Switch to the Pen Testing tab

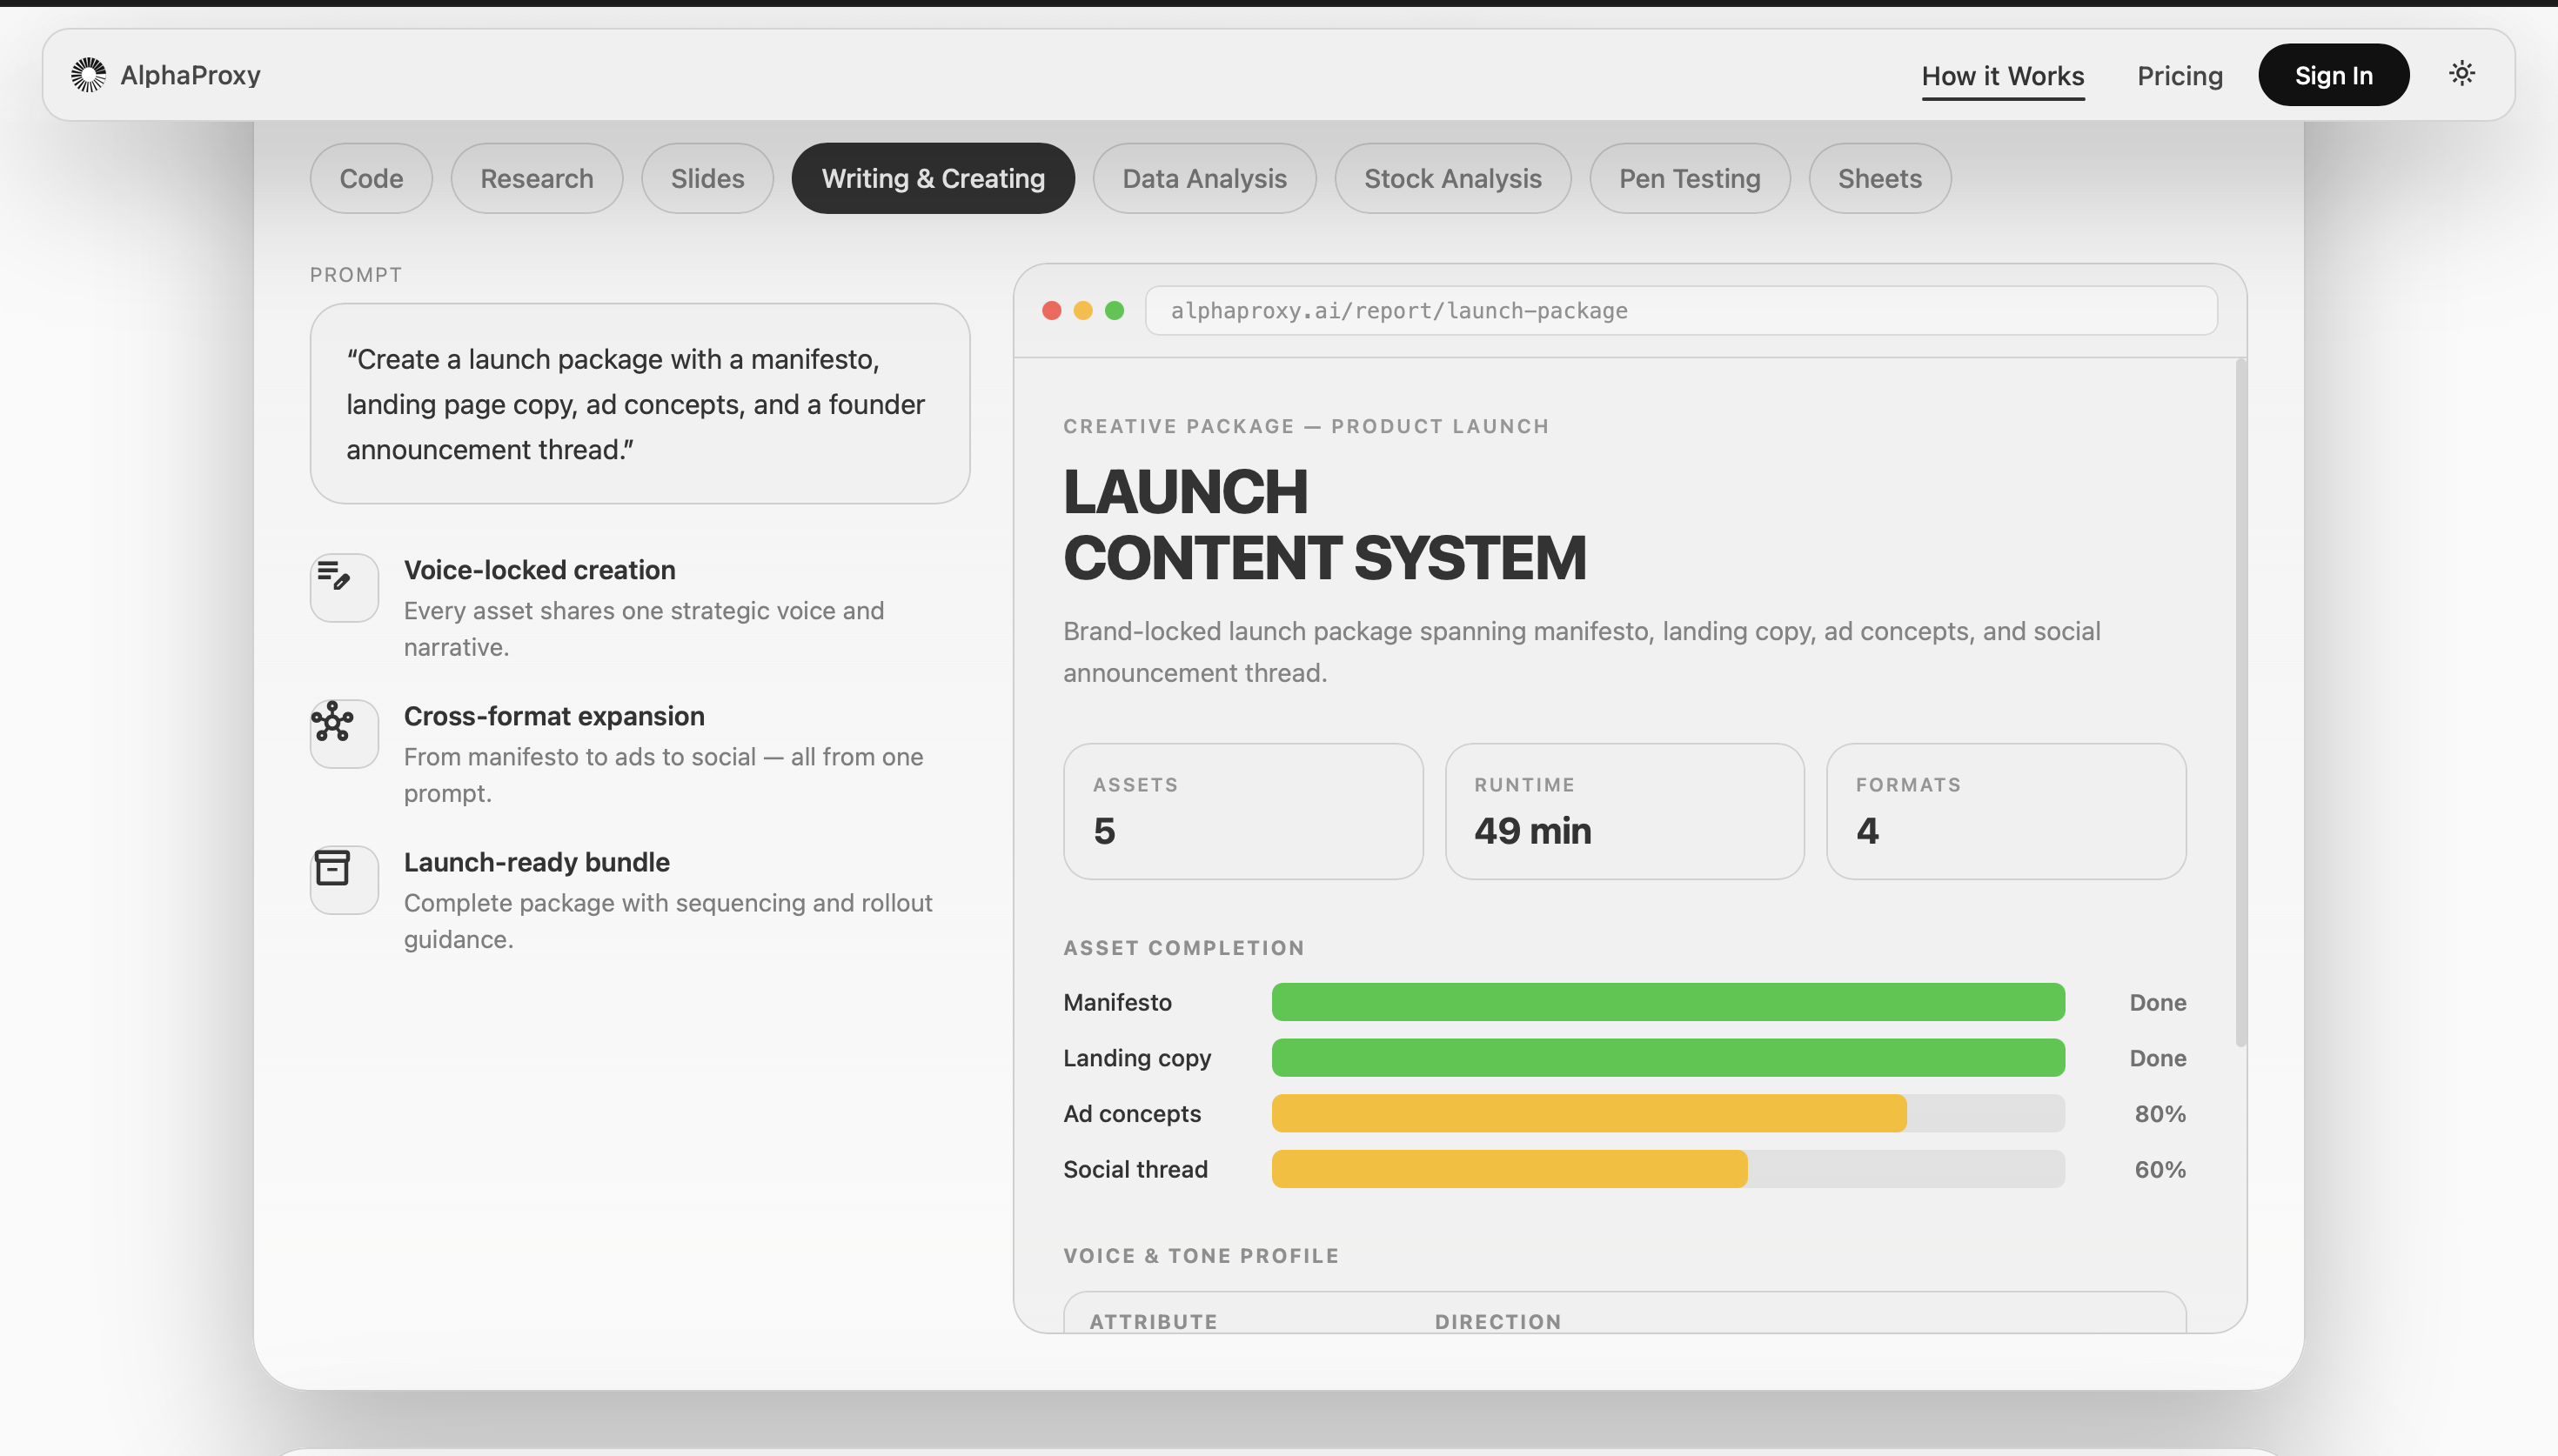[1689, 178]
